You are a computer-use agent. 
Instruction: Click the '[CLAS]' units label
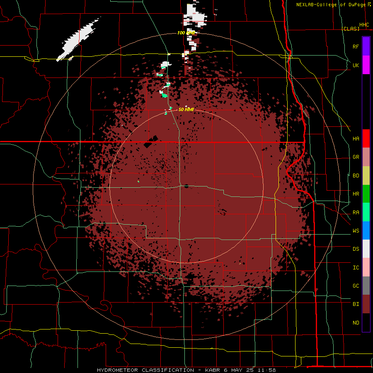(x=350, y=29)
